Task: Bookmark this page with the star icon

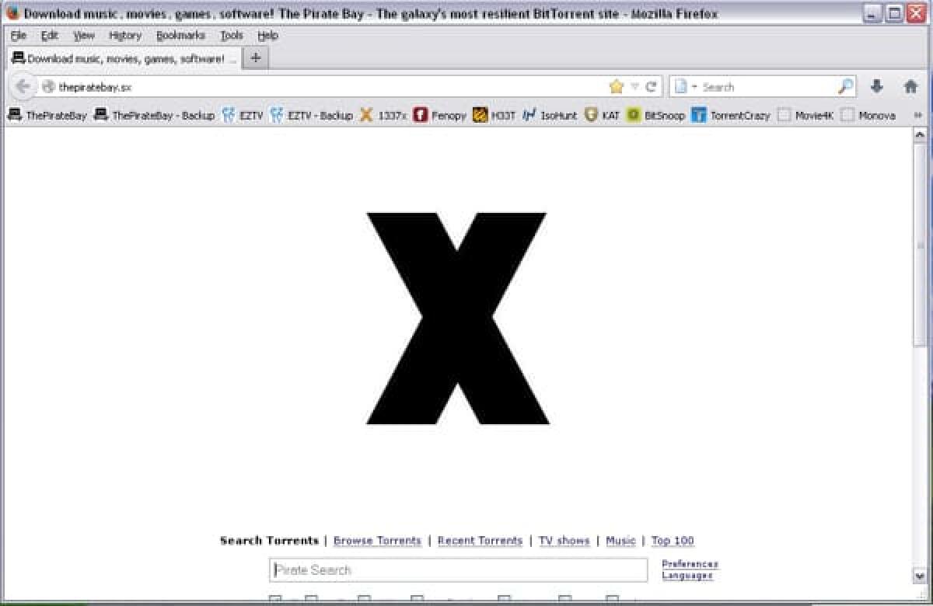Action: (x=615, y=86)
